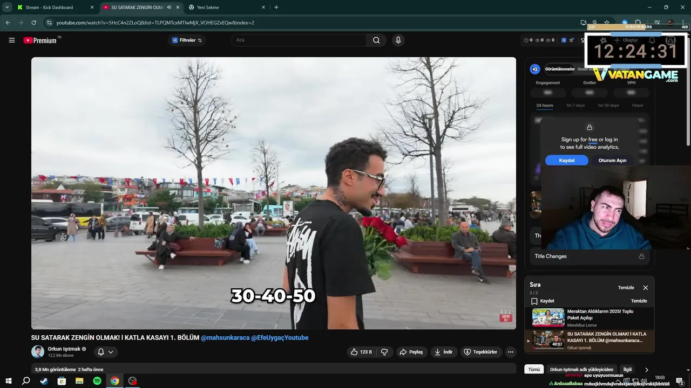
Task: Open Chrome three-dot menu
Action: click(683, 23)
